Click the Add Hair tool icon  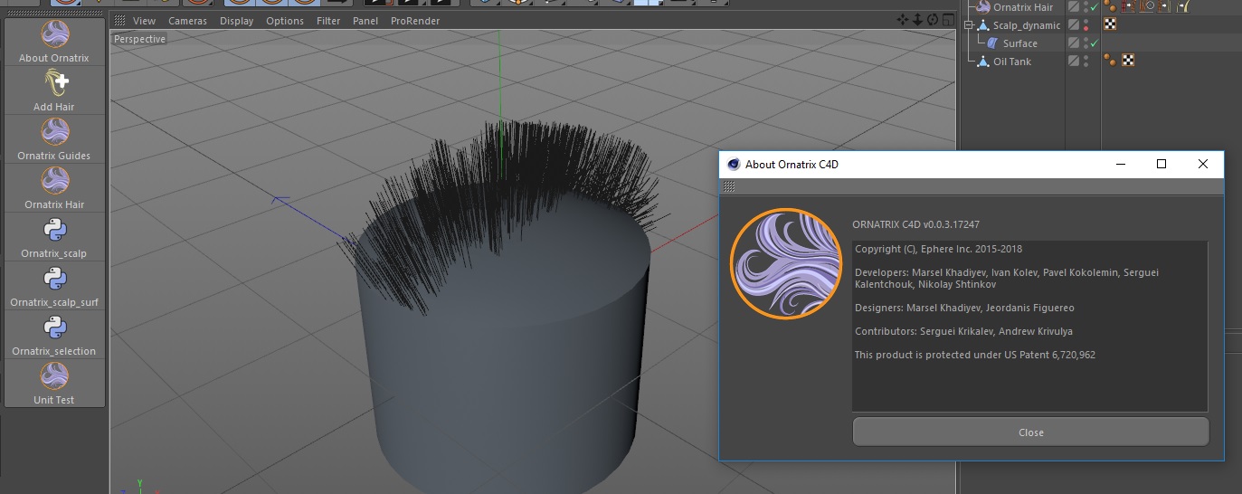54,84
